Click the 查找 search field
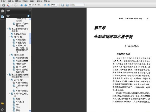 (78, 5)
